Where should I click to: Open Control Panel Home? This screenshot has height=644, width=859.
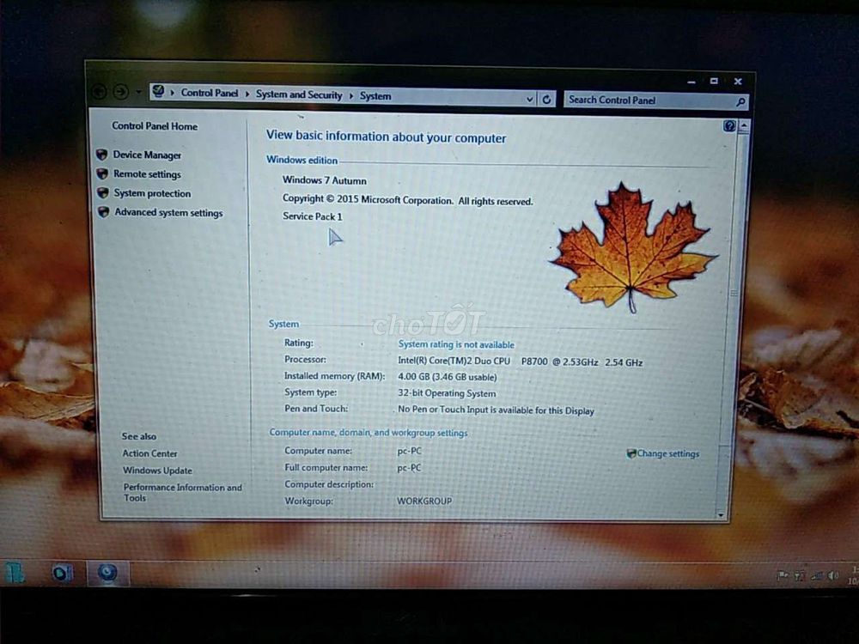[155, 126]
